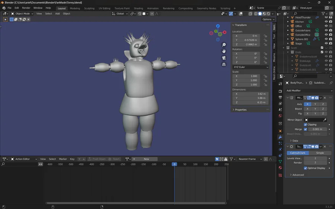Open the Physics properties tab icon
The image size is (335, 209).
click(x=280, y=149)
